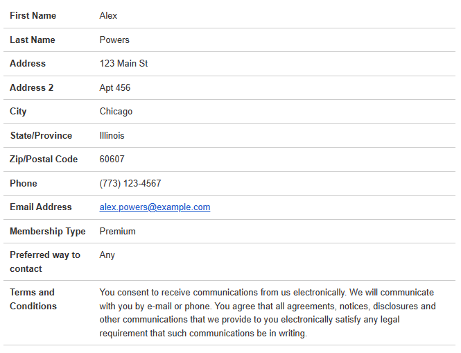Image resolution: width=461 pixels, height=353 pixels.
Task: Click the phone number (773) 123-4567
Action: pyautogui.click(x=130, y=184)
